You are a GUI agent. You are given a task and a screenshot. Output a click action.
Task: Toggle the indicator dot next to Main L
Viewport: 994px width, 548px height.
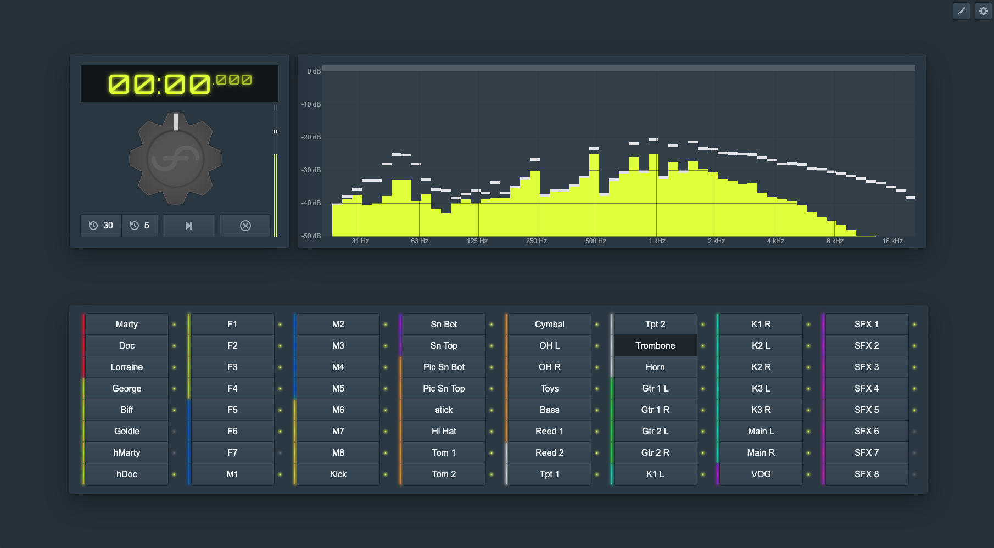pyautogui.click(x=808, y=432)
